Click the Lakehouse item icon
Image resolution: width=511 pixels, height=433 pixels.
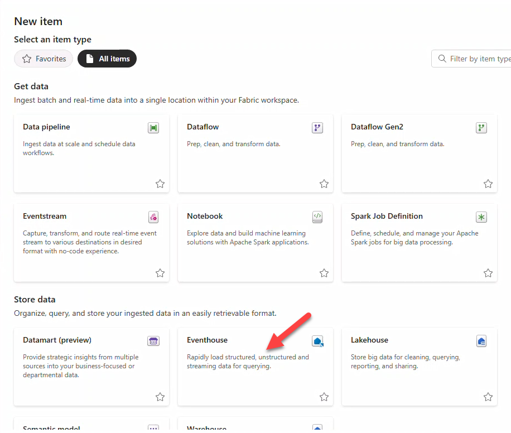tap(481, 341)
